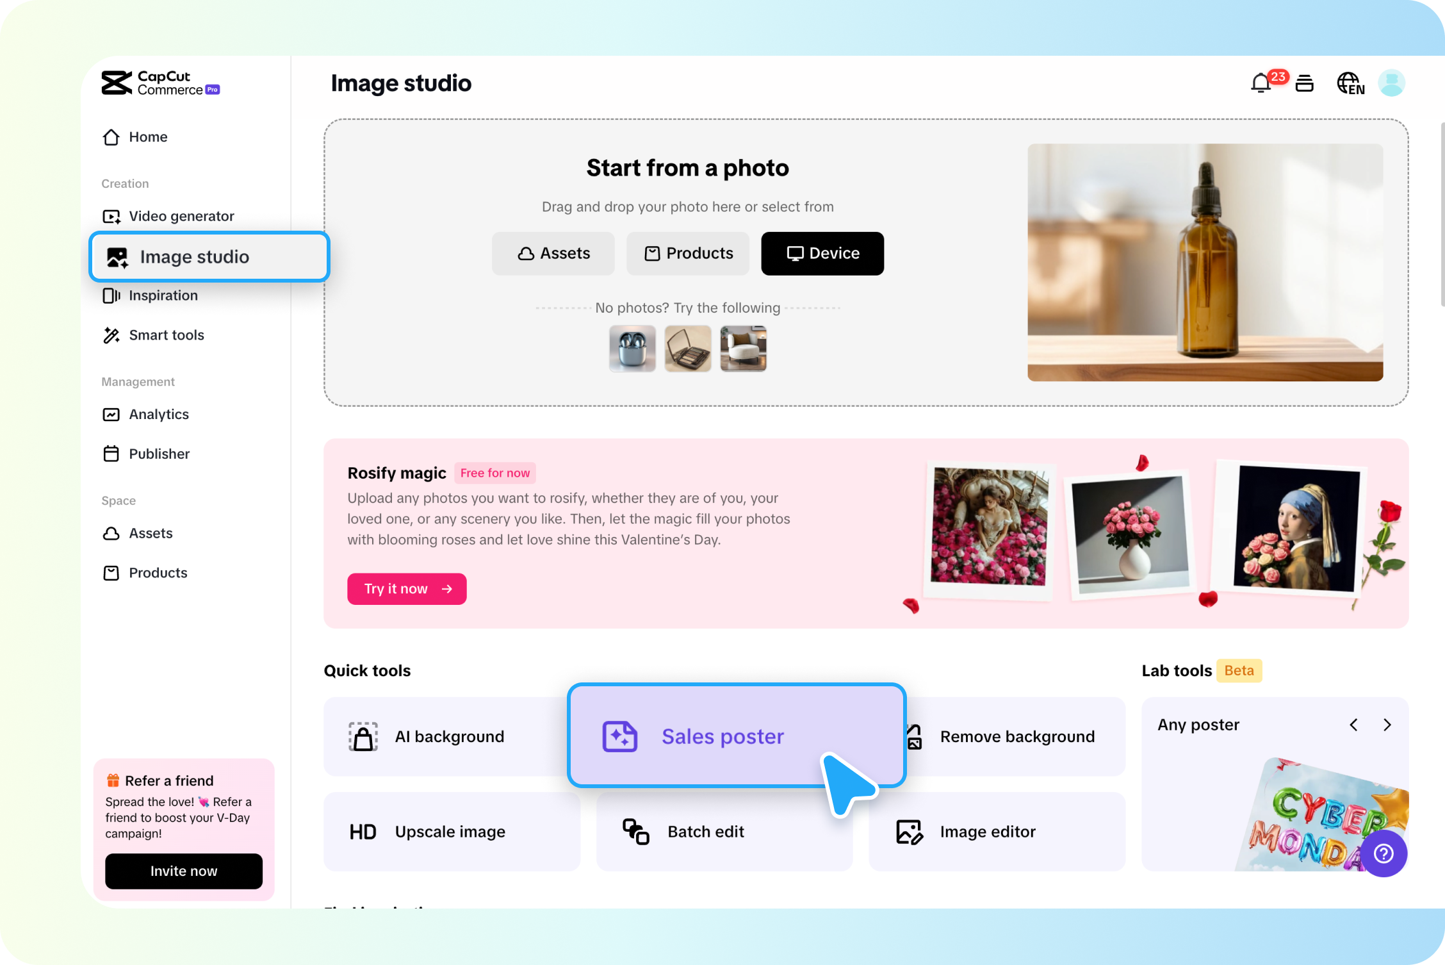The image size is (1445, 965).
Task: Click the Home menu item
Action: tap(147, 136)
